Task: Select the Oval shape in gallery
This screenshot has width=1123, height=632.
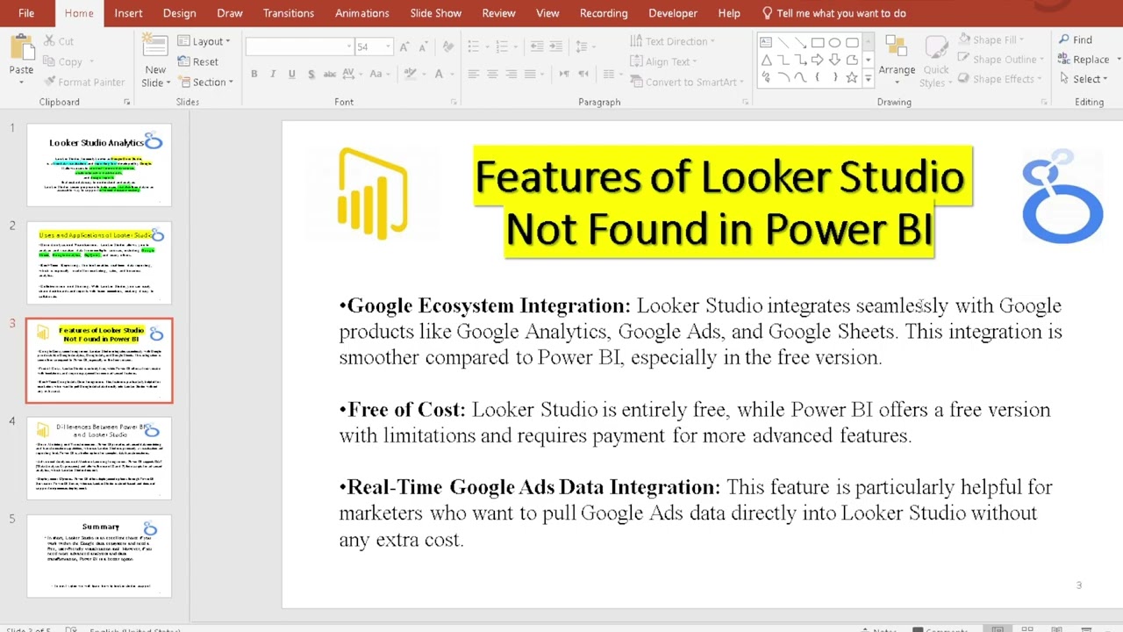Action: [834, 42]
